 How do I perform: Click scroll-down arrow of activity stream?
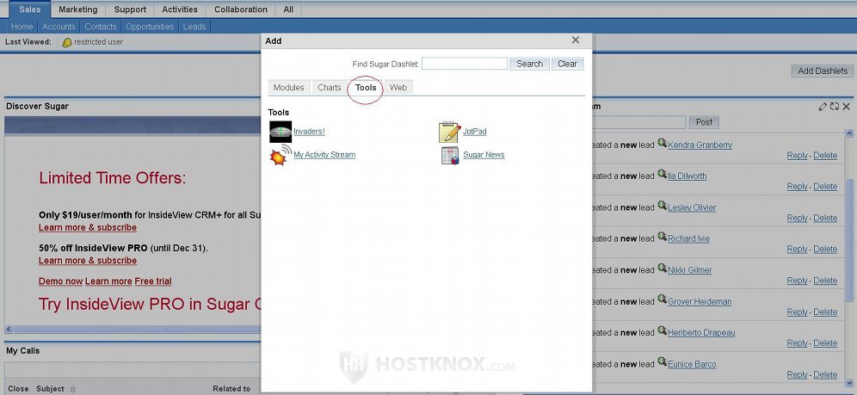(849, 383)
